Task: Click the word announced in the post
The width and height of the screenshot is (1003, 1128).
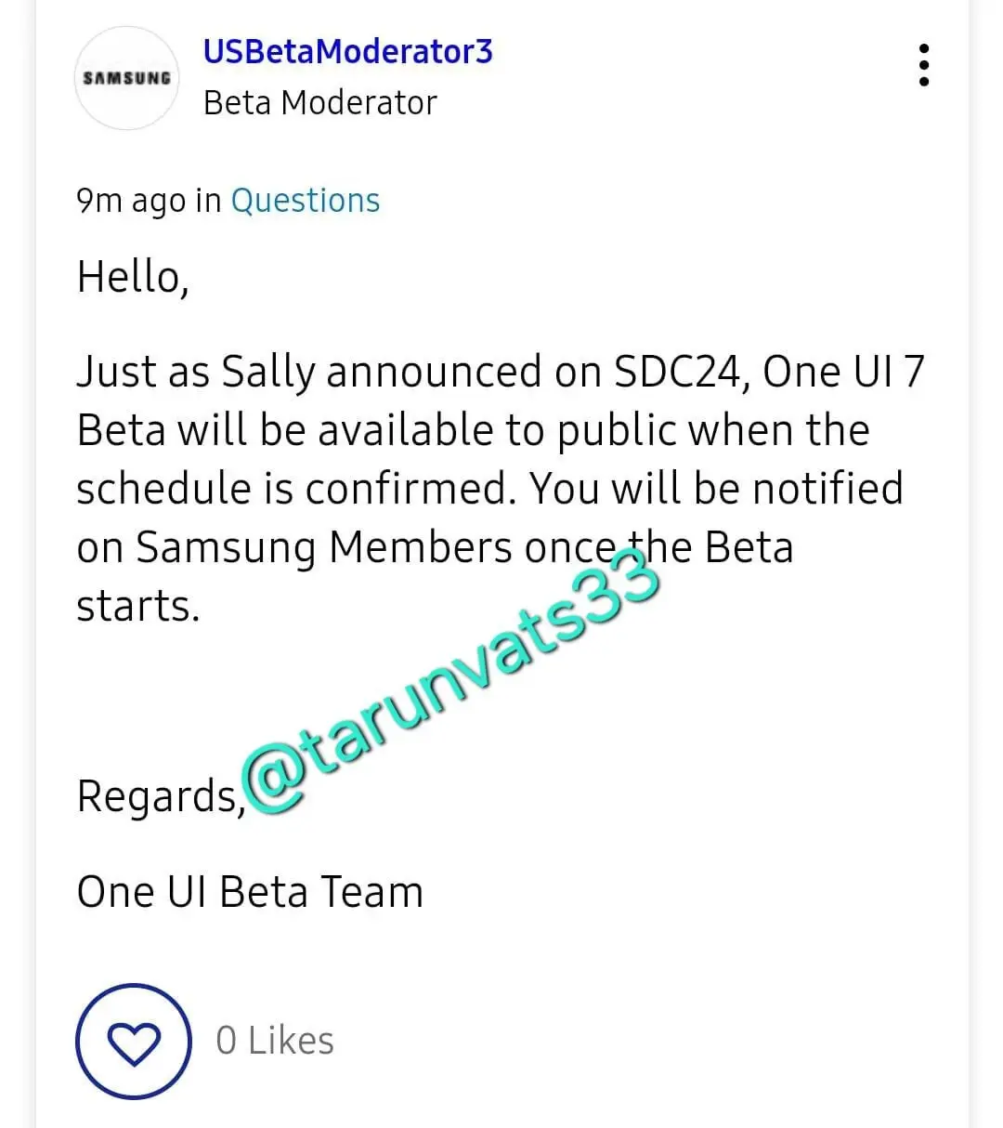Action: tap(434, 372)
